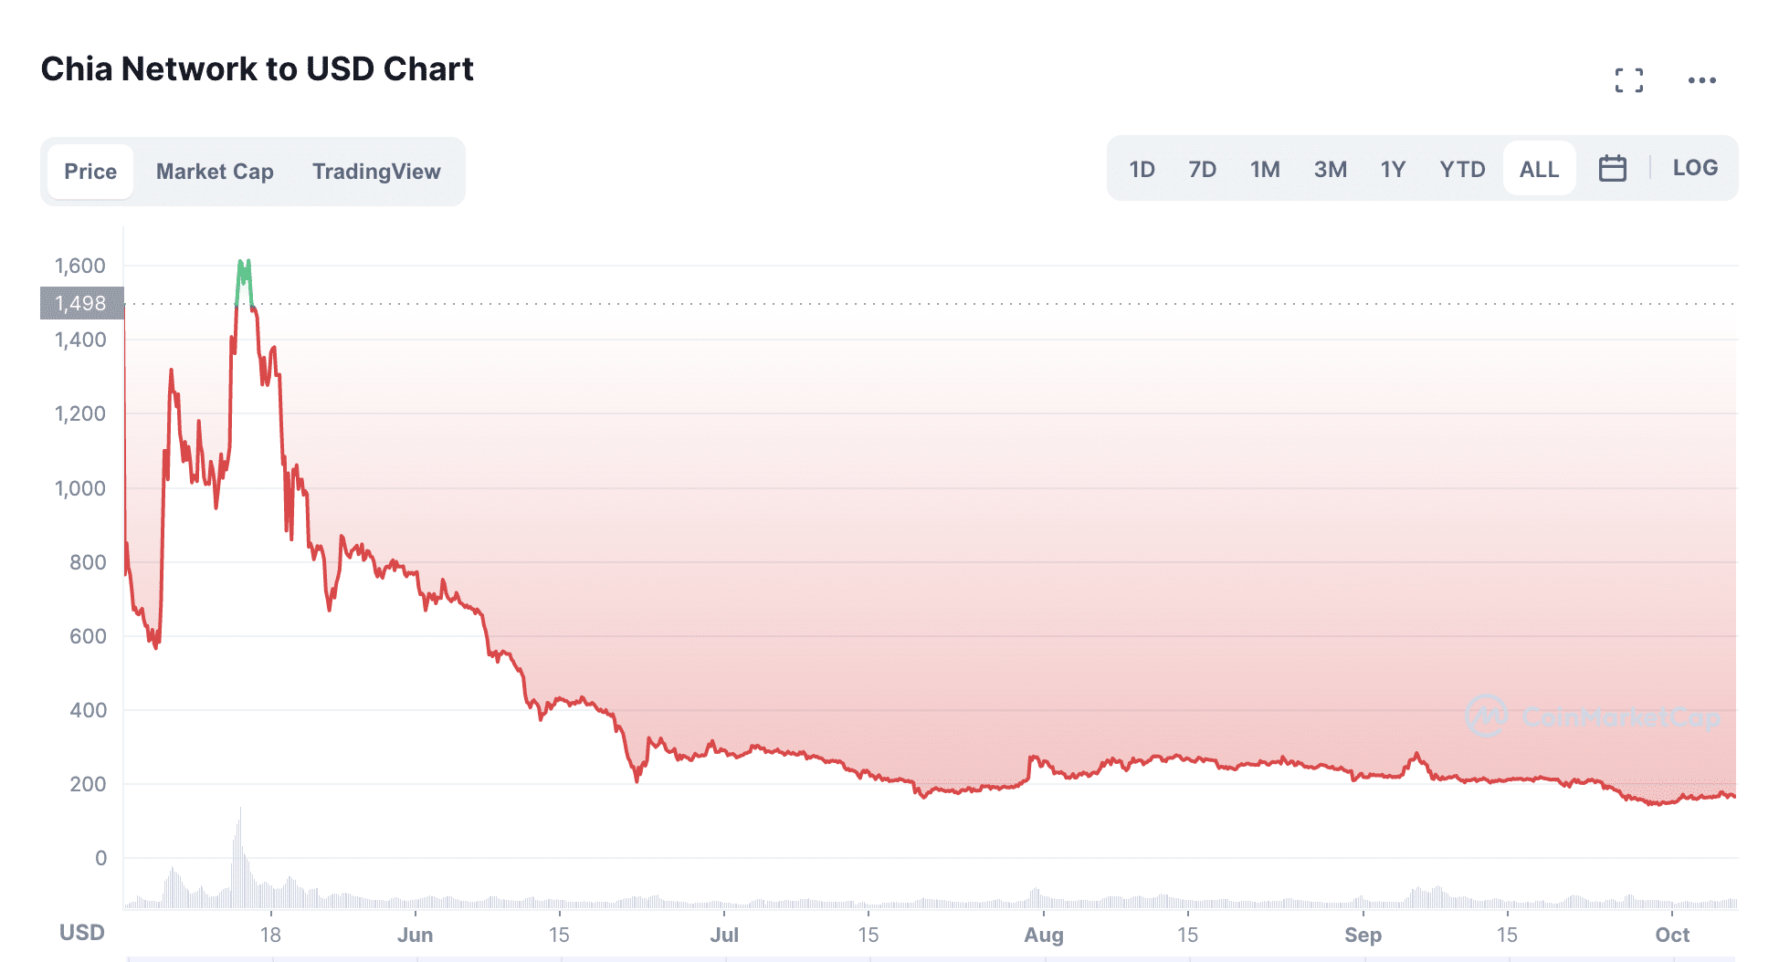Click the tallest volume bar near May 18
1779x962 pixels.
[240, 856]
